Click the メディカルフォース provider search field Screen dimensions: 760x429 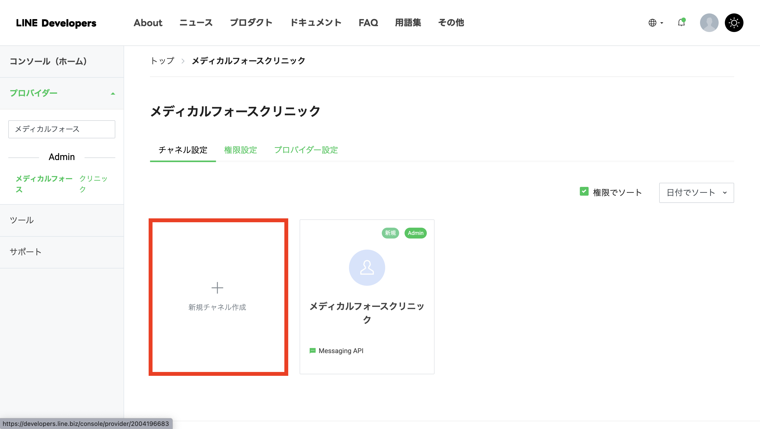tap(62, 129)
